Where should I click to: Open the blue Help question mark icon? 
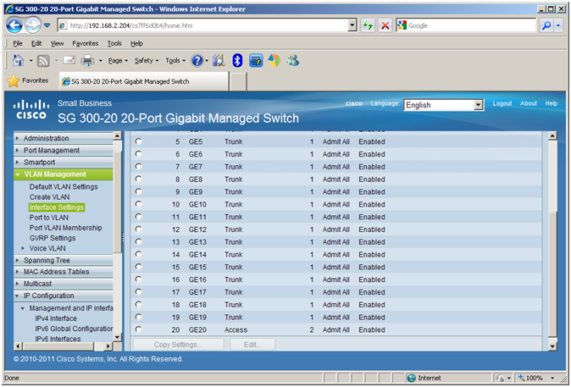(x=197, y=60)
